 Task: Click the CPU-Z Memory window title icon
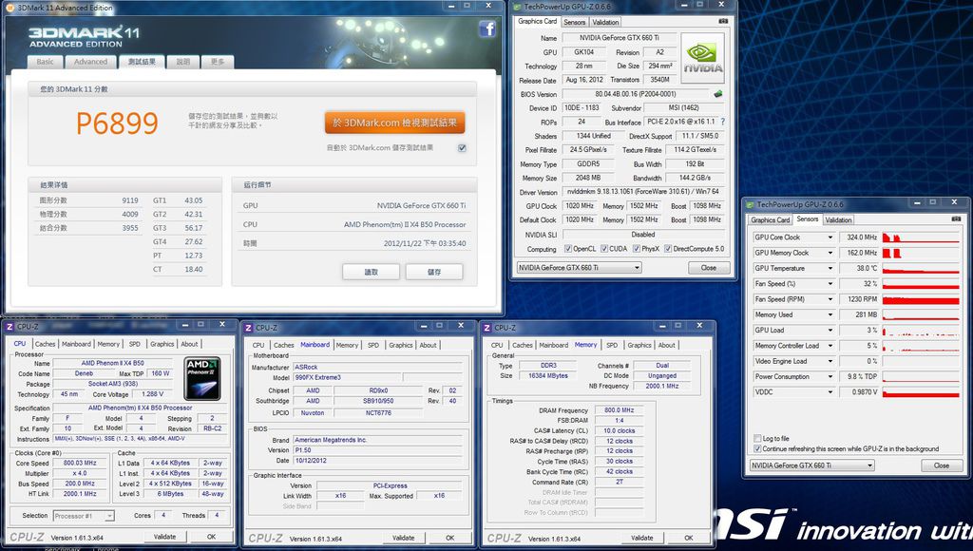(x=487, y=328)
